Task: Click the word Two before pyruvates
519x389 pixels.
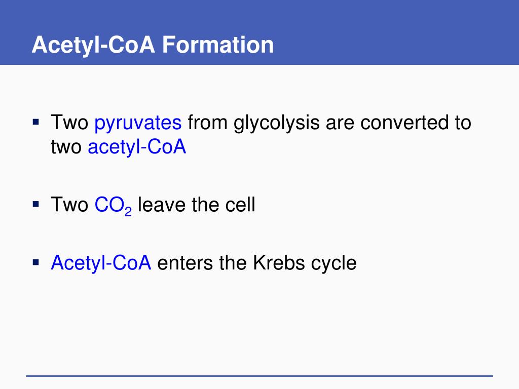Action: 69,123
